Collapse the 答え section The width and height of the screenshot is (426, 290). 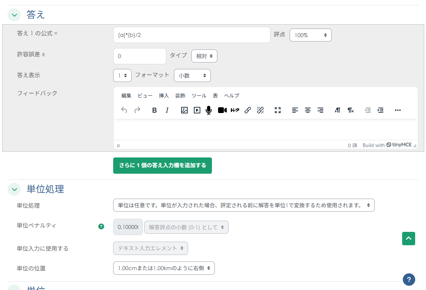click(14, 15)
